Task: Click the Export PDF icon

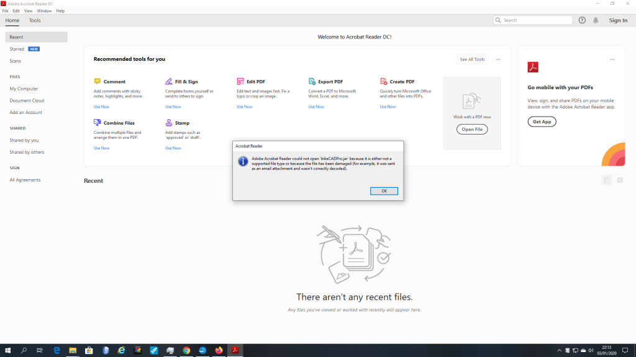Action: 312,81
